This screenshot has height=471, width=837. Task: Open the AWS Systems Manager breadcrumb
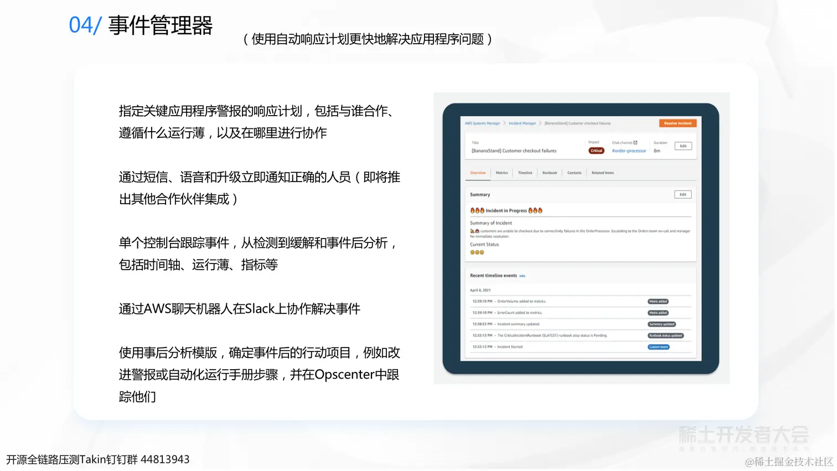(482, 123)
